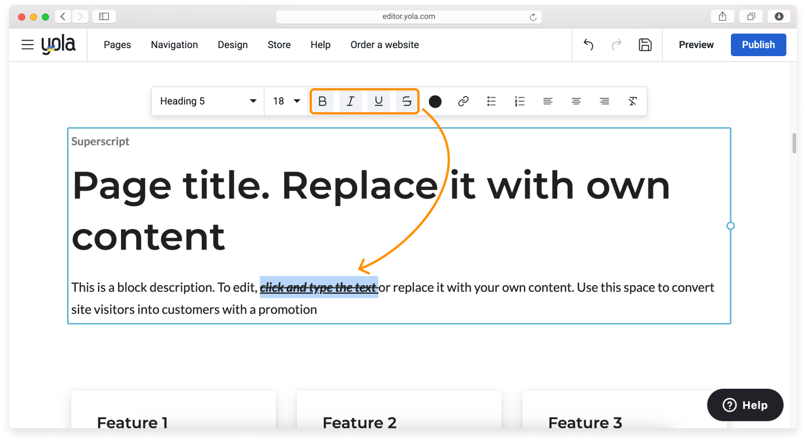Image resolution: width=806 pixels, height=442 pixels.
Task: Toggle bold formatting in the text toolbar
Action: tap(322, 101)
